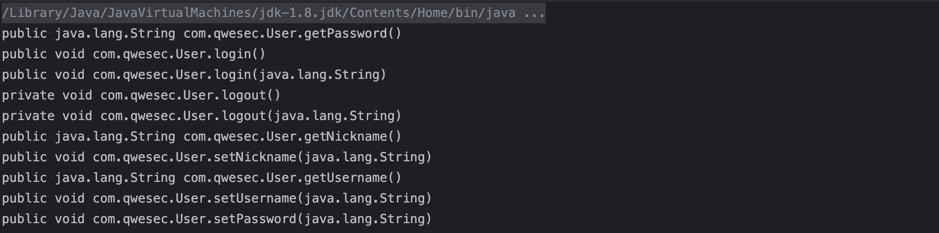Click the getNickname() output line

(x=202, y=137)
